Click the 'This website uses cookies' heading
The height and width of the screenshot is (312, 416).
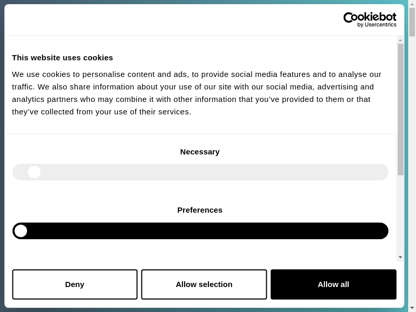pos(62,58)
